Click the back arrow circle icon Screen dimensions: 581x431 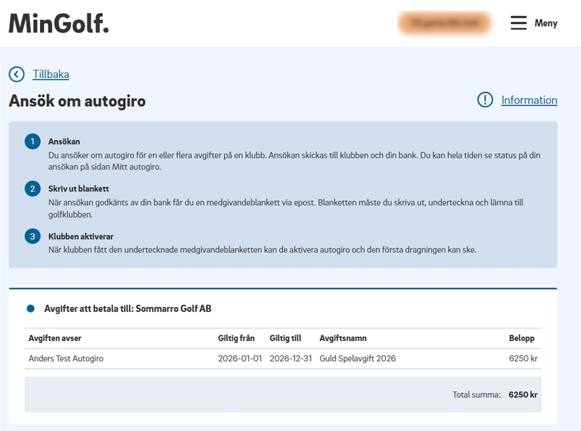click(x=16, y=74)
